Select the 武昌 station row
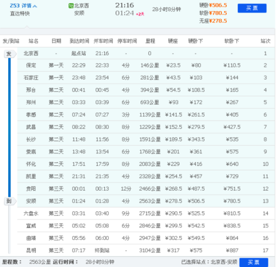 point(146,127)
